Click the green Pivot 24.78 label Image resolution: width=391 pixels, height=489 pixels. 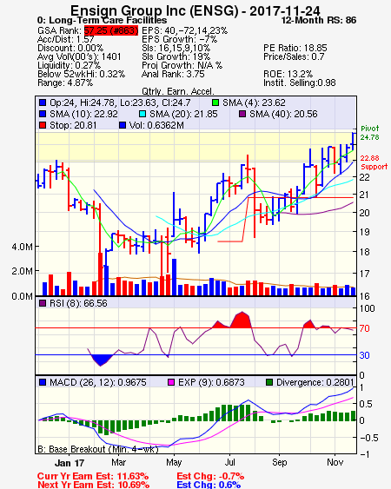click(370, 133)
